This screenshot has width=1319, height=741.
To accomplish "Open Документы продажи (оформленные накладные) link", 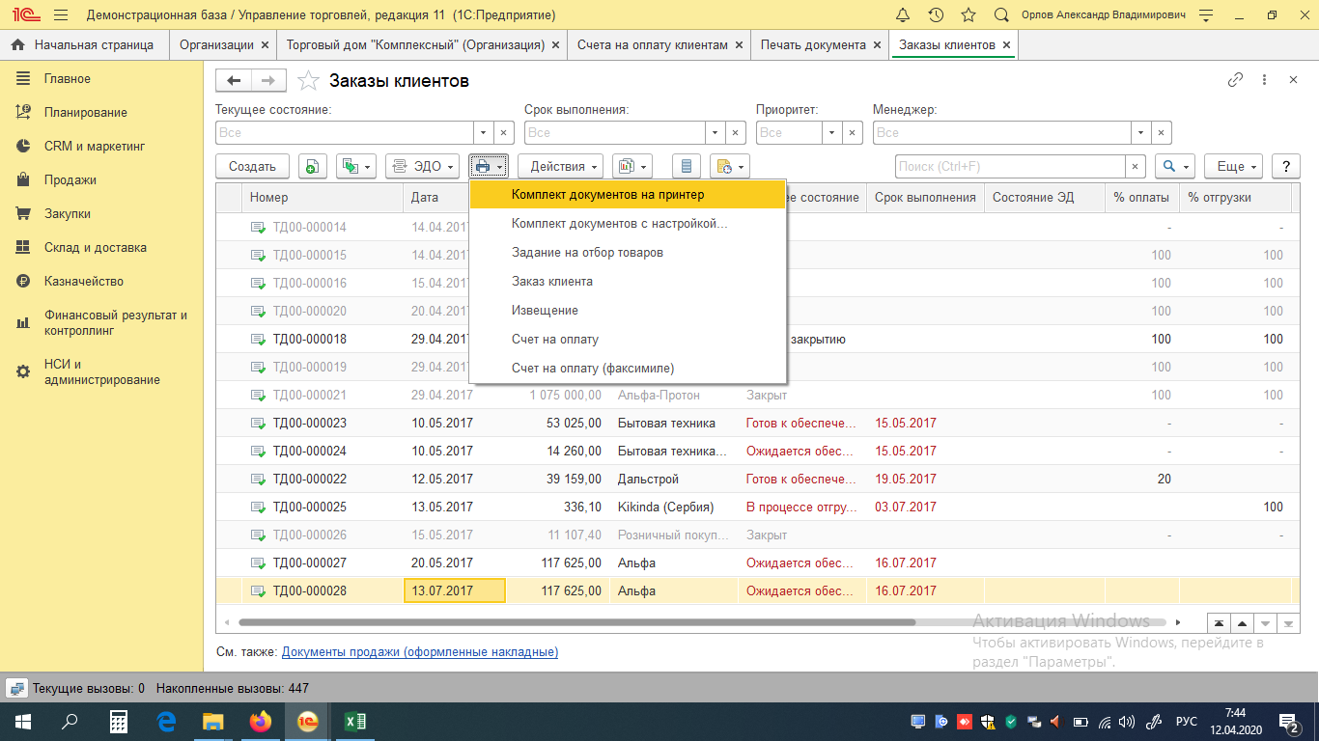I will pos(420,652).
